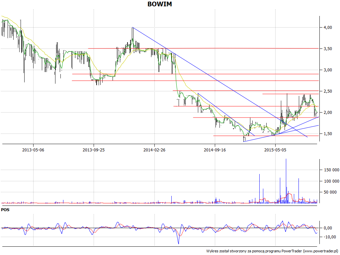This screenshot has height=255, width=340.
Task: Select the 4,00 price axis label
Action: pyautogui.click(x=327, y=27)
